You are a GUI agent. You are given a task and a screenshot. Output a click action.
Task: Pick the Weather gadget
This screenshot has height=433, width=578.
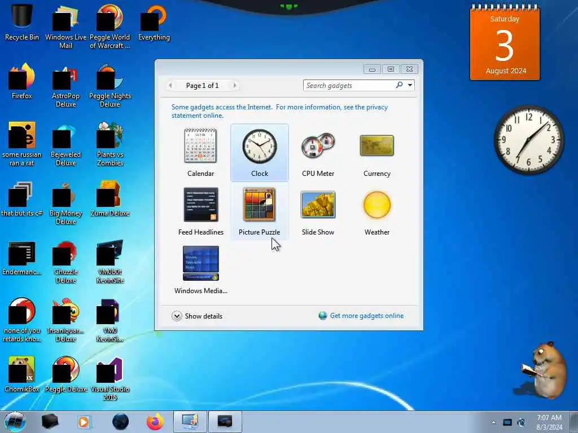coord(376,211)
